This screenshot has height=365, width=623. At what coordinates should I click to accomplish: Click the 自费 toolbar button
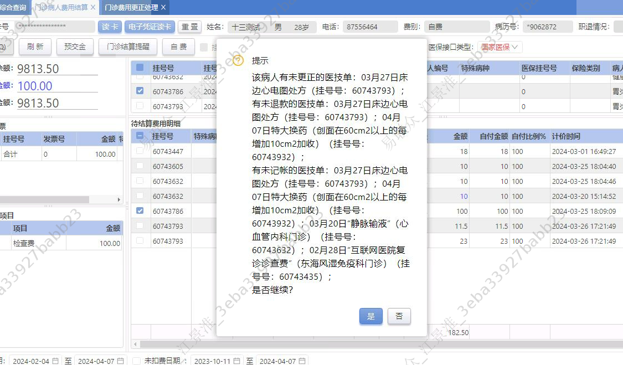click(x=178, y=47)
